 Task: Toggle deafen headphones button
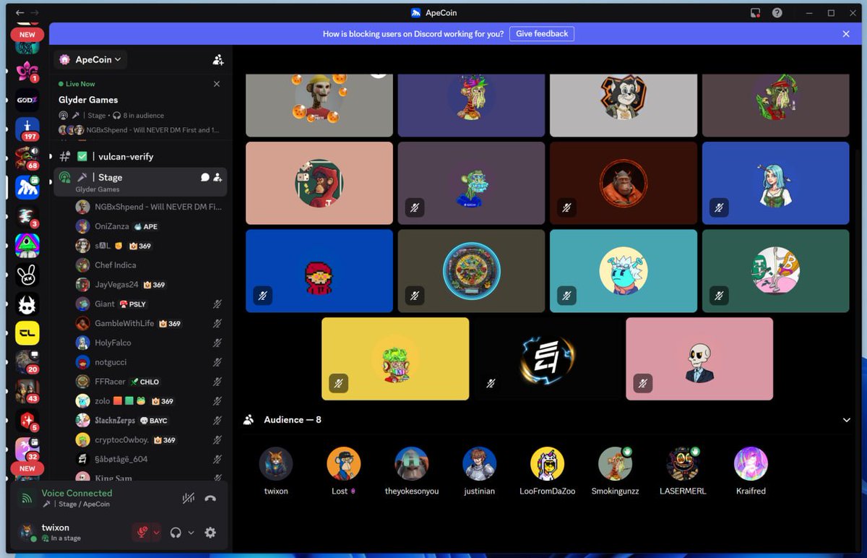[175, 533]
